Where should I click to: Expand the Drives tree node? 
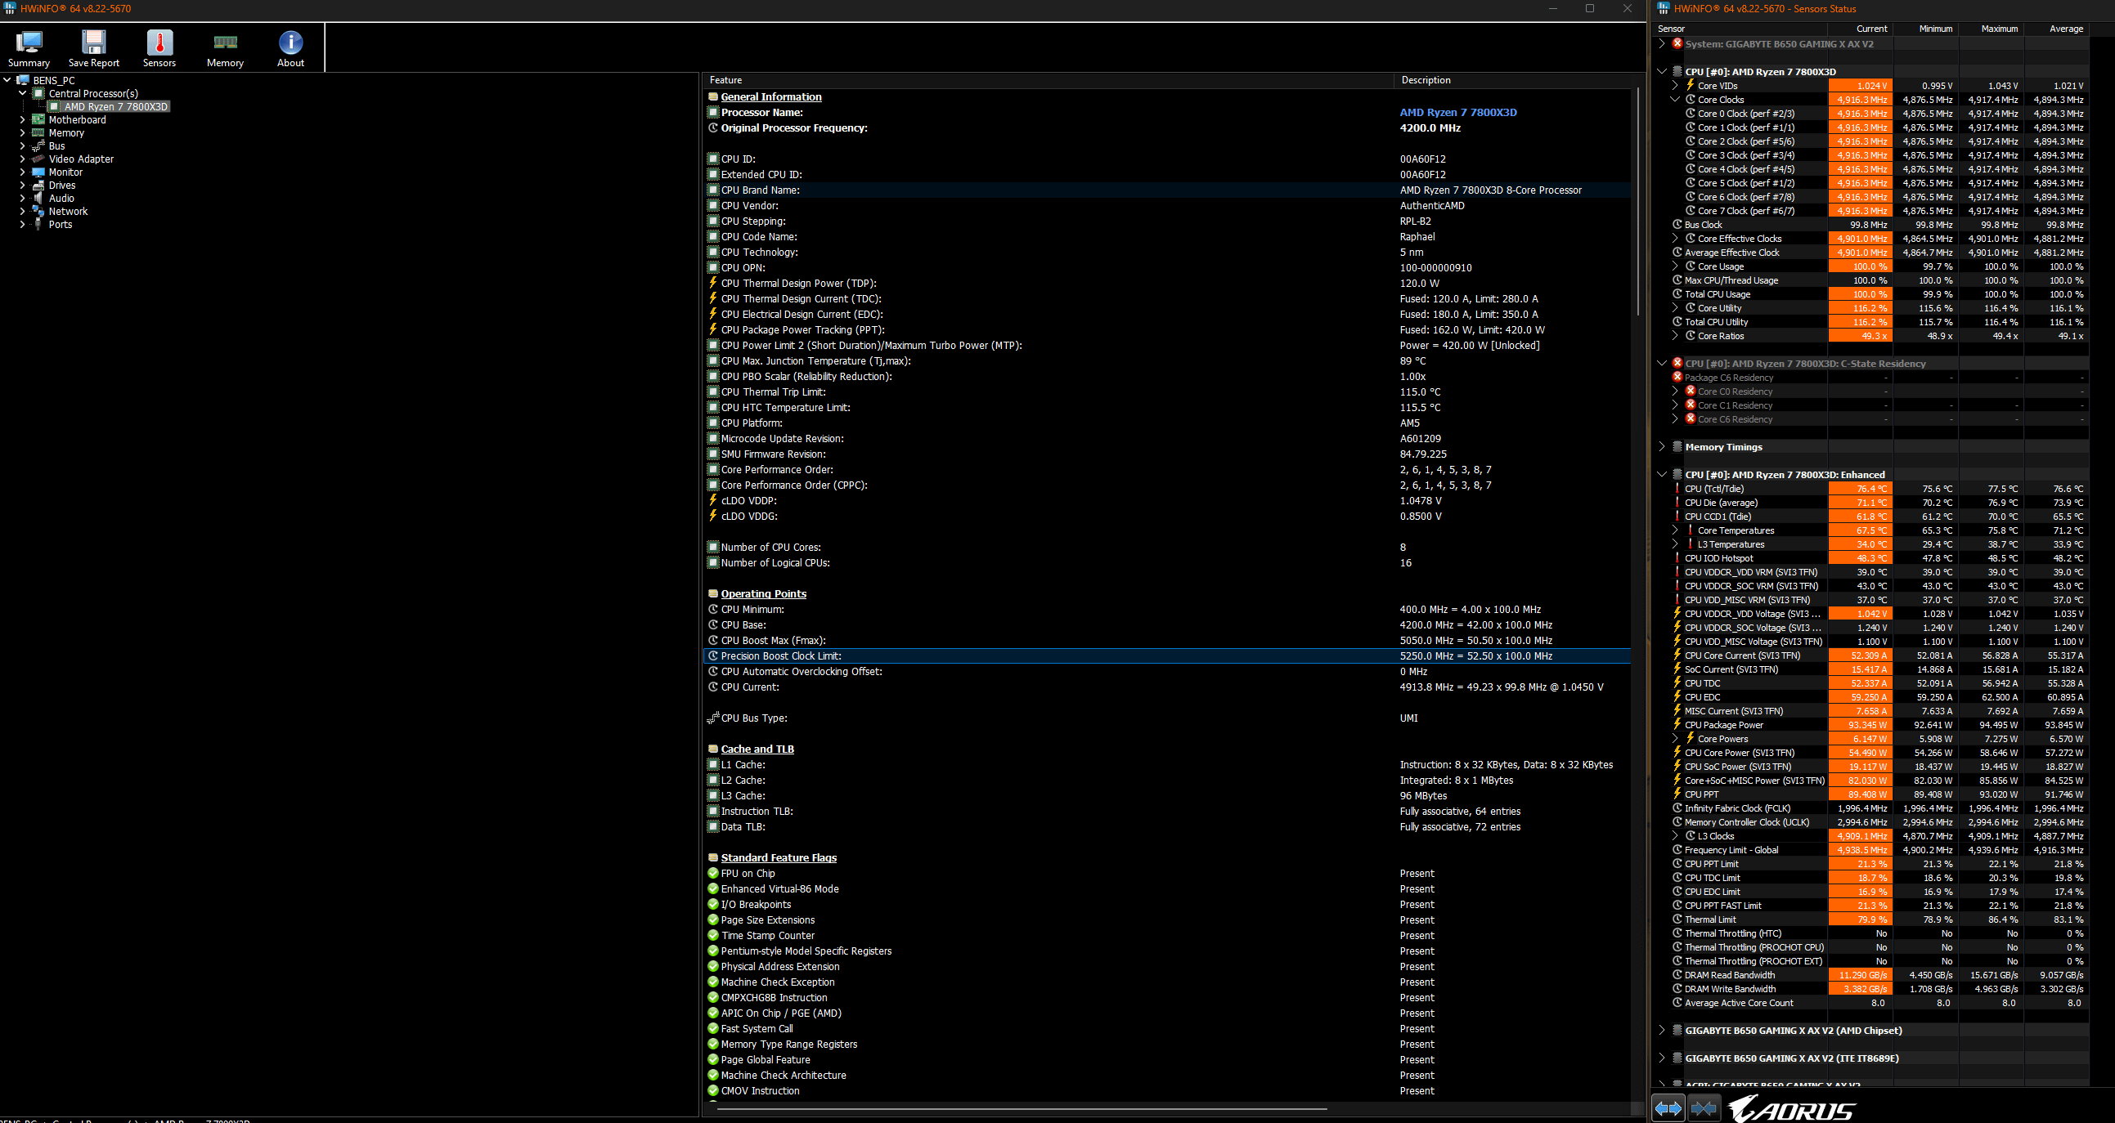coord(23,186)
